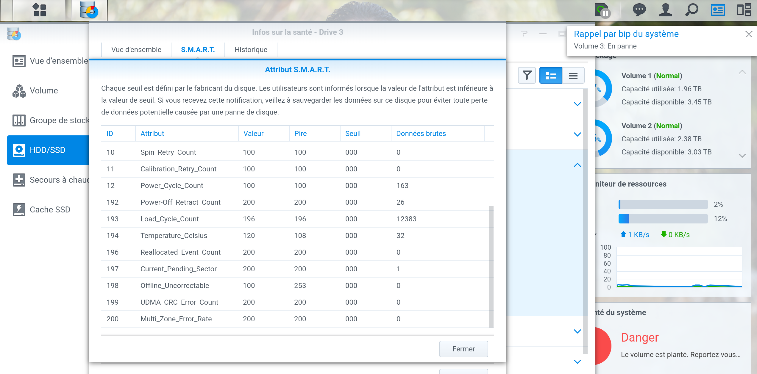Open the main menu grid icon
This screenshot has width=757, height=374.
39,10
